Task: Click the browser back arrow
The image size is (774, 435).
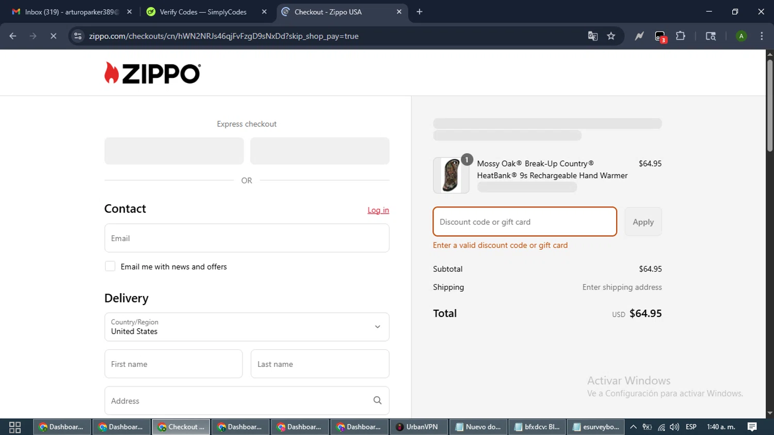Action: pos(13,36)
